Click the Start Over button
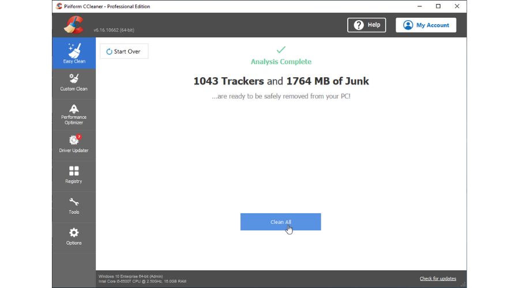Screen dimensions: 519x288 click(124, 51)
